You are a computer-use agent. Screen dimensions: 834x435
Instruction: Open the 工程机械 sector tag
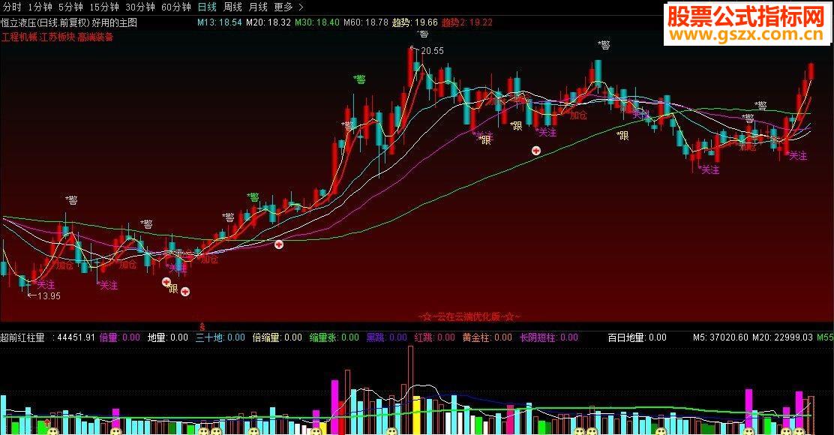point(19,37)
